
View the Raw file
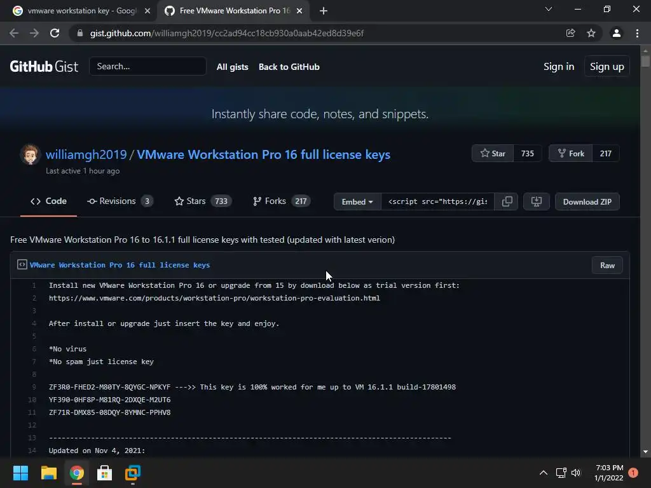coord(607,265)
